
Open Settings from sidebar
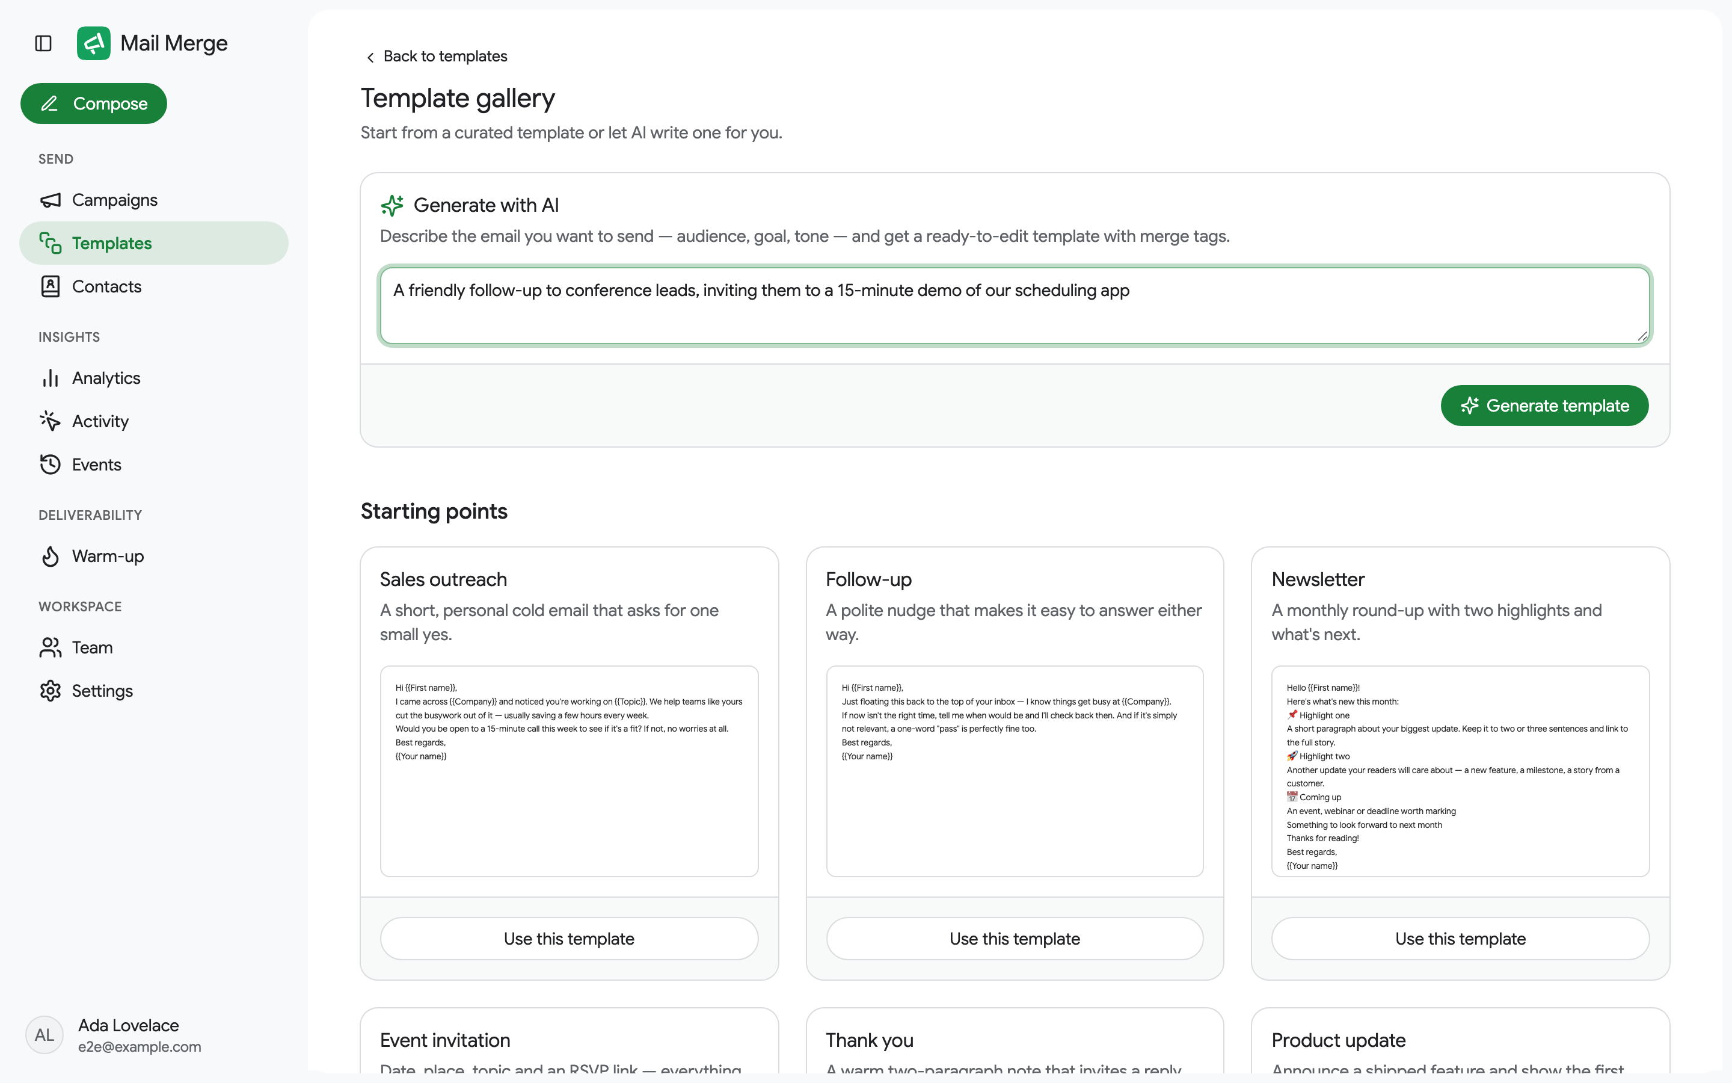(x=154, y=691)
